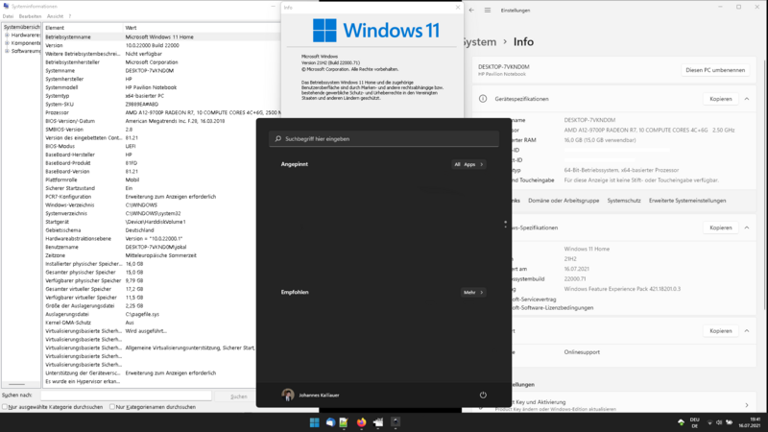Launch Firefox from the taskbar
Viewport: 768px width, 432px height.
362,422
